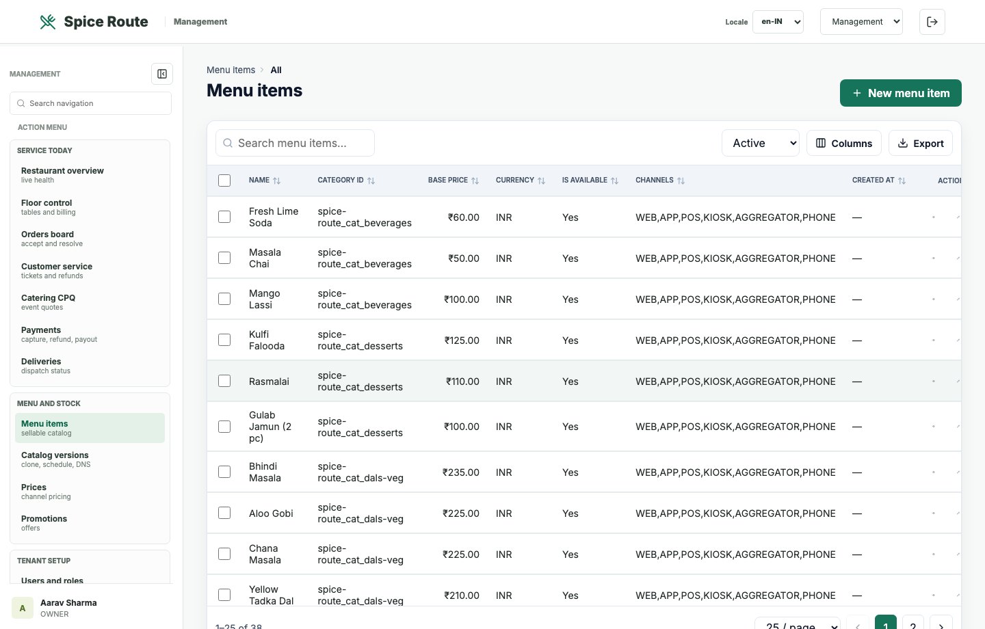This screenshot has height=629, width=985.
Task: Select the Rasmalai row checkbox
Action: pos(224,381)
